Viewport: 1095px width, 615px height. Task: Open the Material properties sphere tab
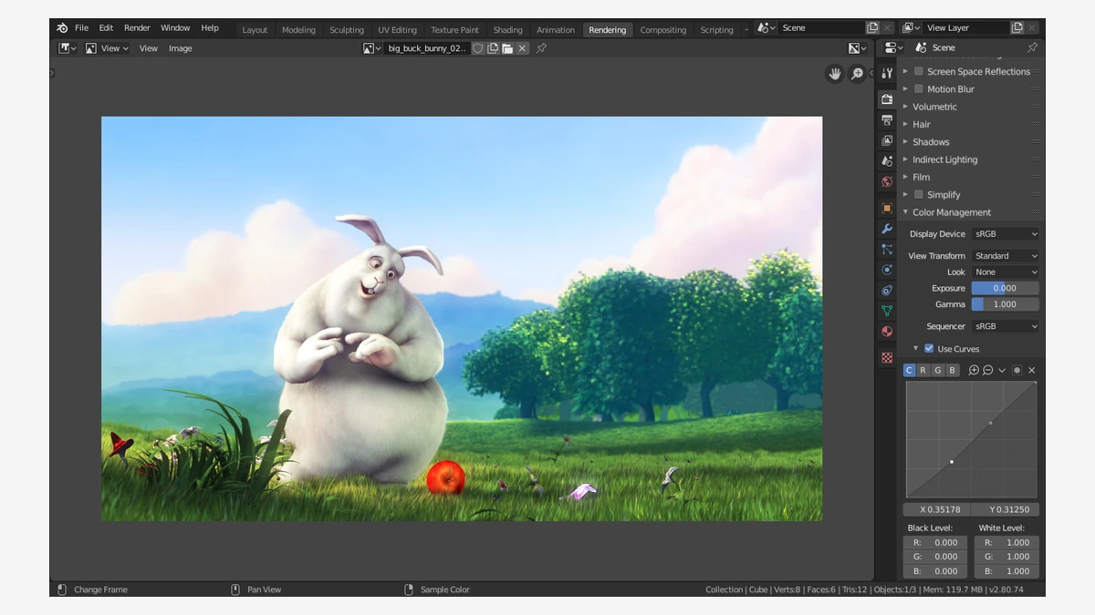(x=887, y=332)
